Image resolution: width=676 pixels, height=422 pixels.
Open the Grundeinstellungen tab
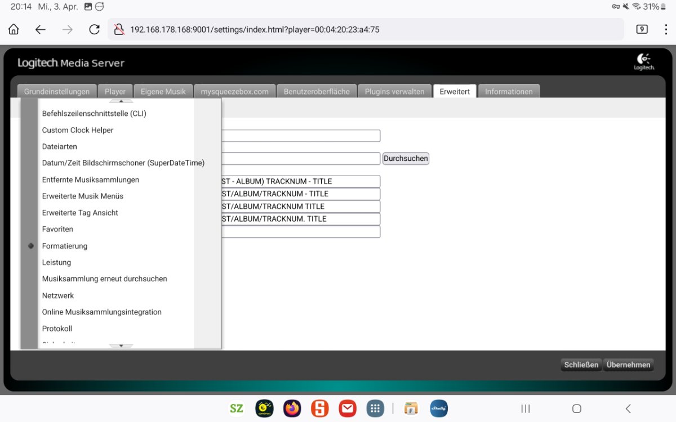tap(56, 92)
